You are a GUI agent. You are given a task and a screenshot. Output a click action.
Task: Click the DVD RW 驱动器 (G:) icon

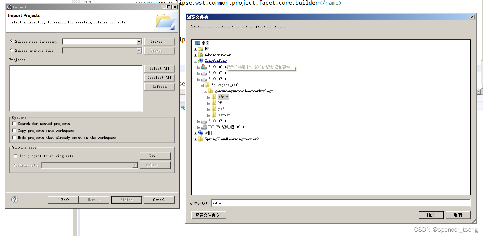click(x=204, y=127)
